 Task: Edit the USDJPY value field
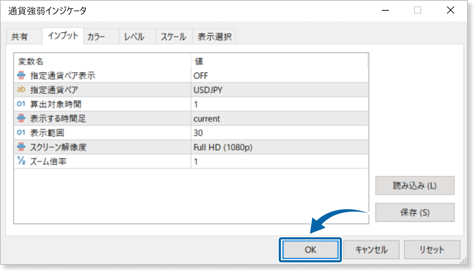pyautogui.click(x=279, y=90)
